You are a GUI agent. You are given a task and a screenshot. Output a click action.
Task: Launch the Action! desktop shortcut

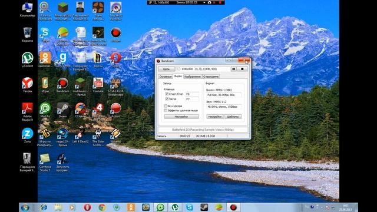[115, 110]
